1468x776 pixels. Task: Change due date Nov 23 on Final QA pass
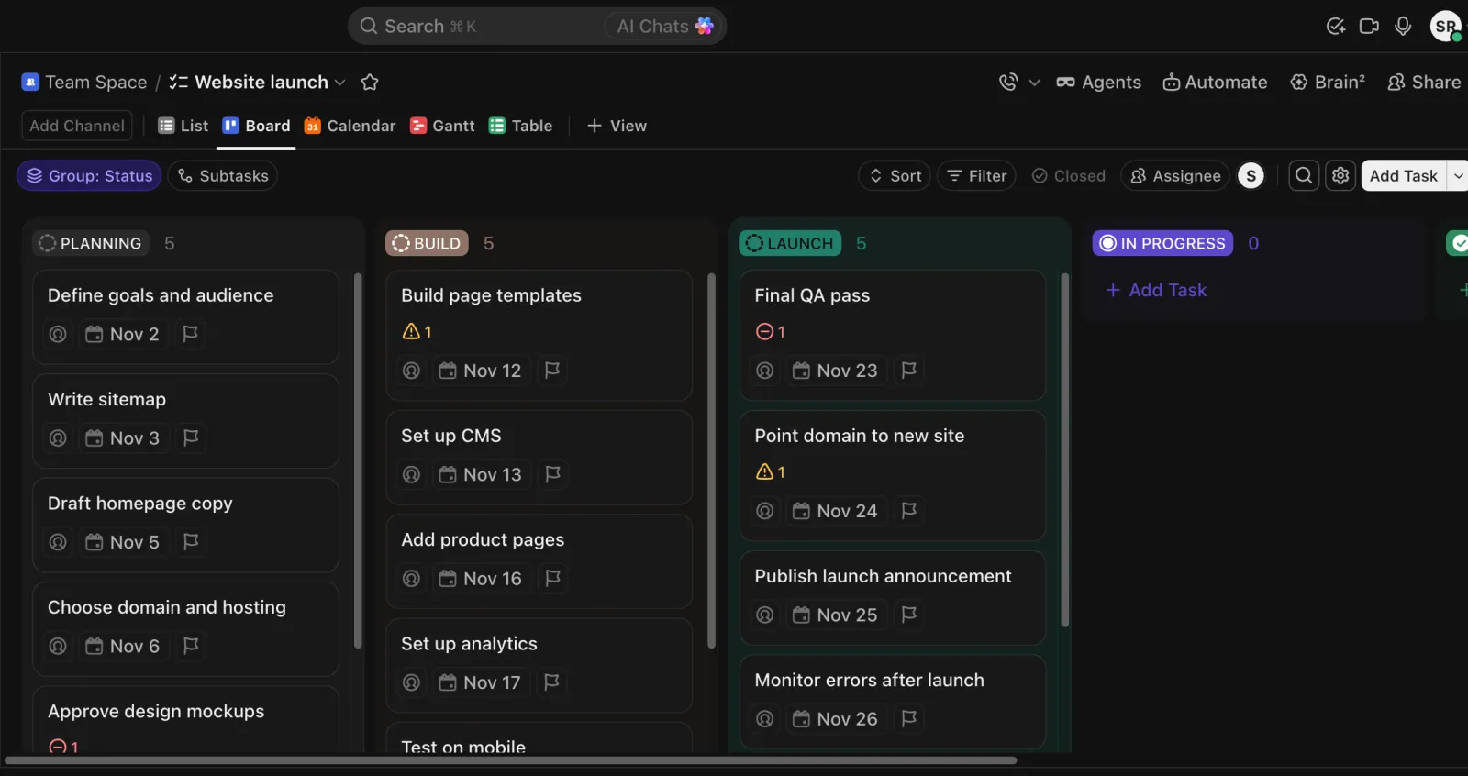click(x=835, y=371)
